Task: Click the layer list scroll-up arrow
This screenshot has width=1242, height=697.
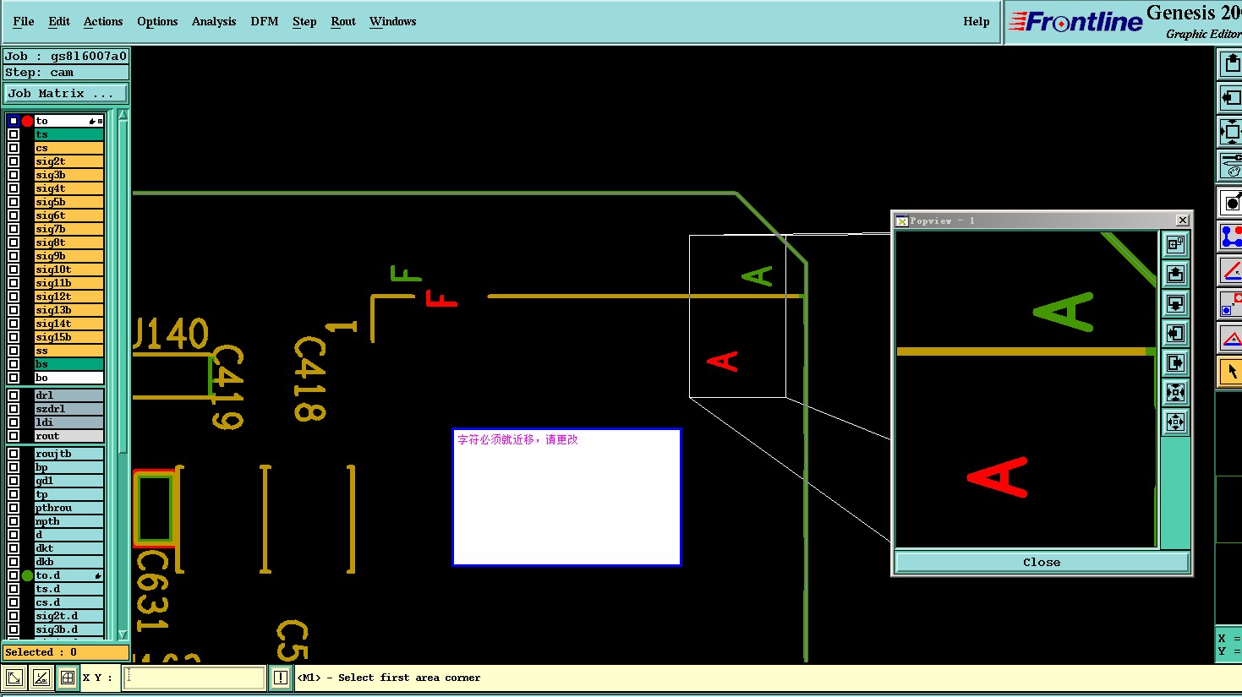Action: [123, 115]
